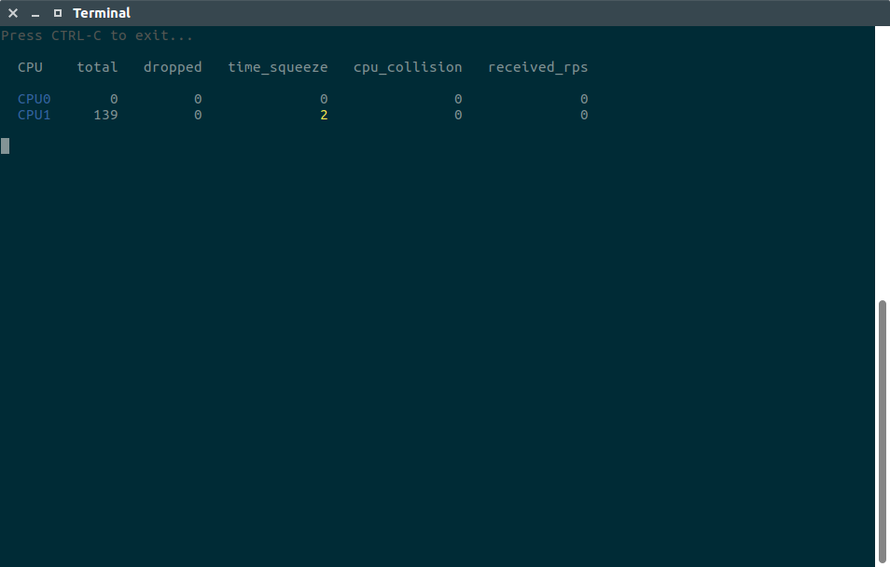The image size is (890, 567).
Task: Click the CPU0 received_rps value
Action: pyautogui.click(x=584, y=99)
